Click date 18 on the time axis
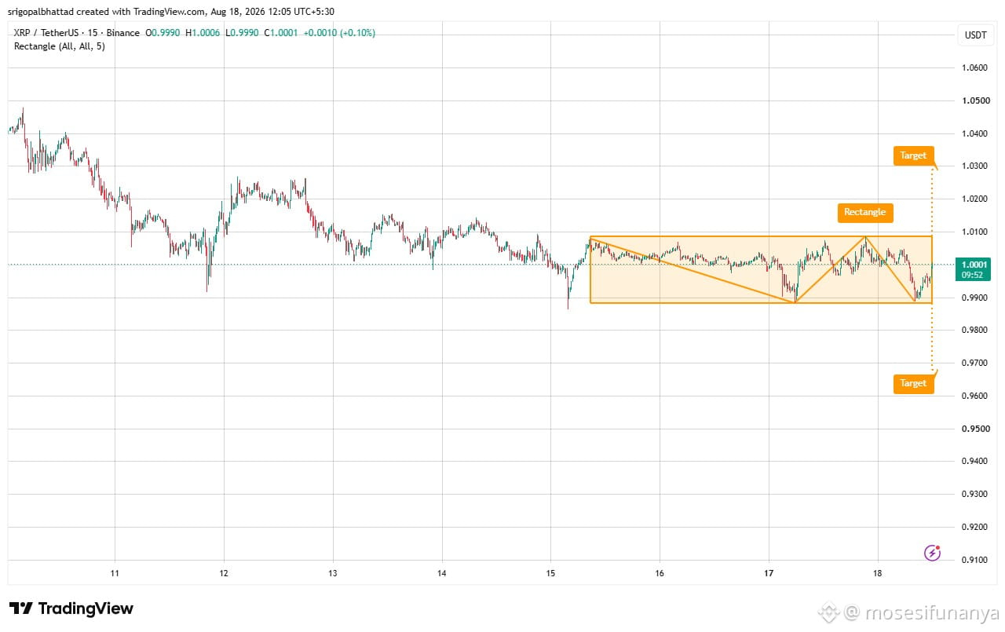 878,573
